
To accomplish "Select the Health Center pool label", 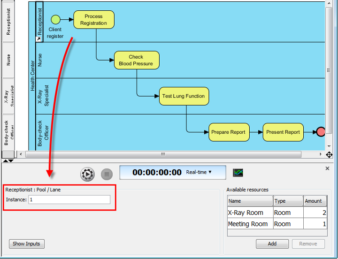I will 32,76.
